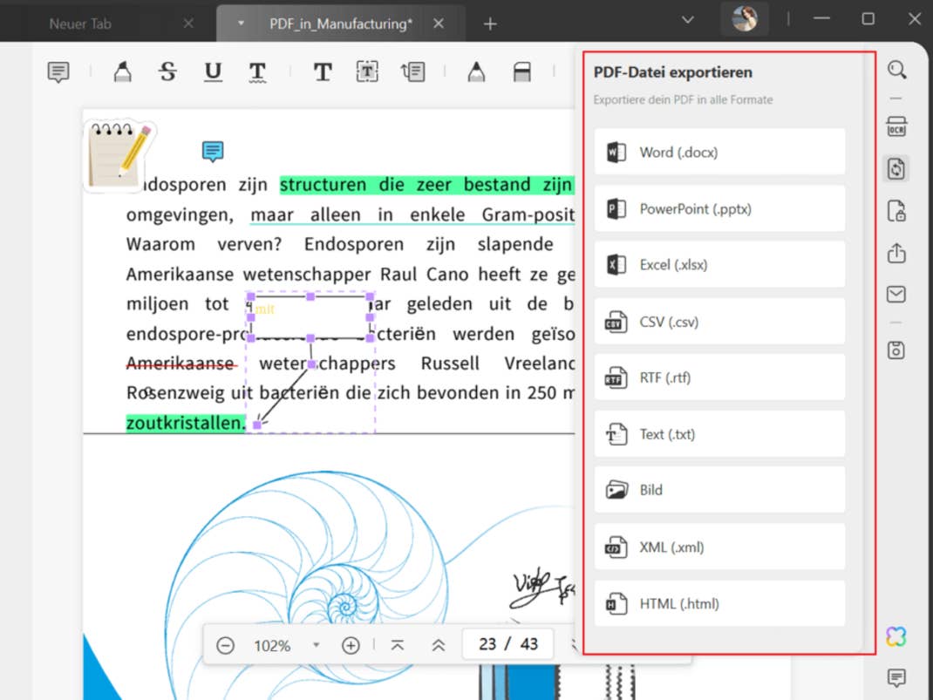Open a new tab with plus button
933x700 pixels.
click(490, 24)
